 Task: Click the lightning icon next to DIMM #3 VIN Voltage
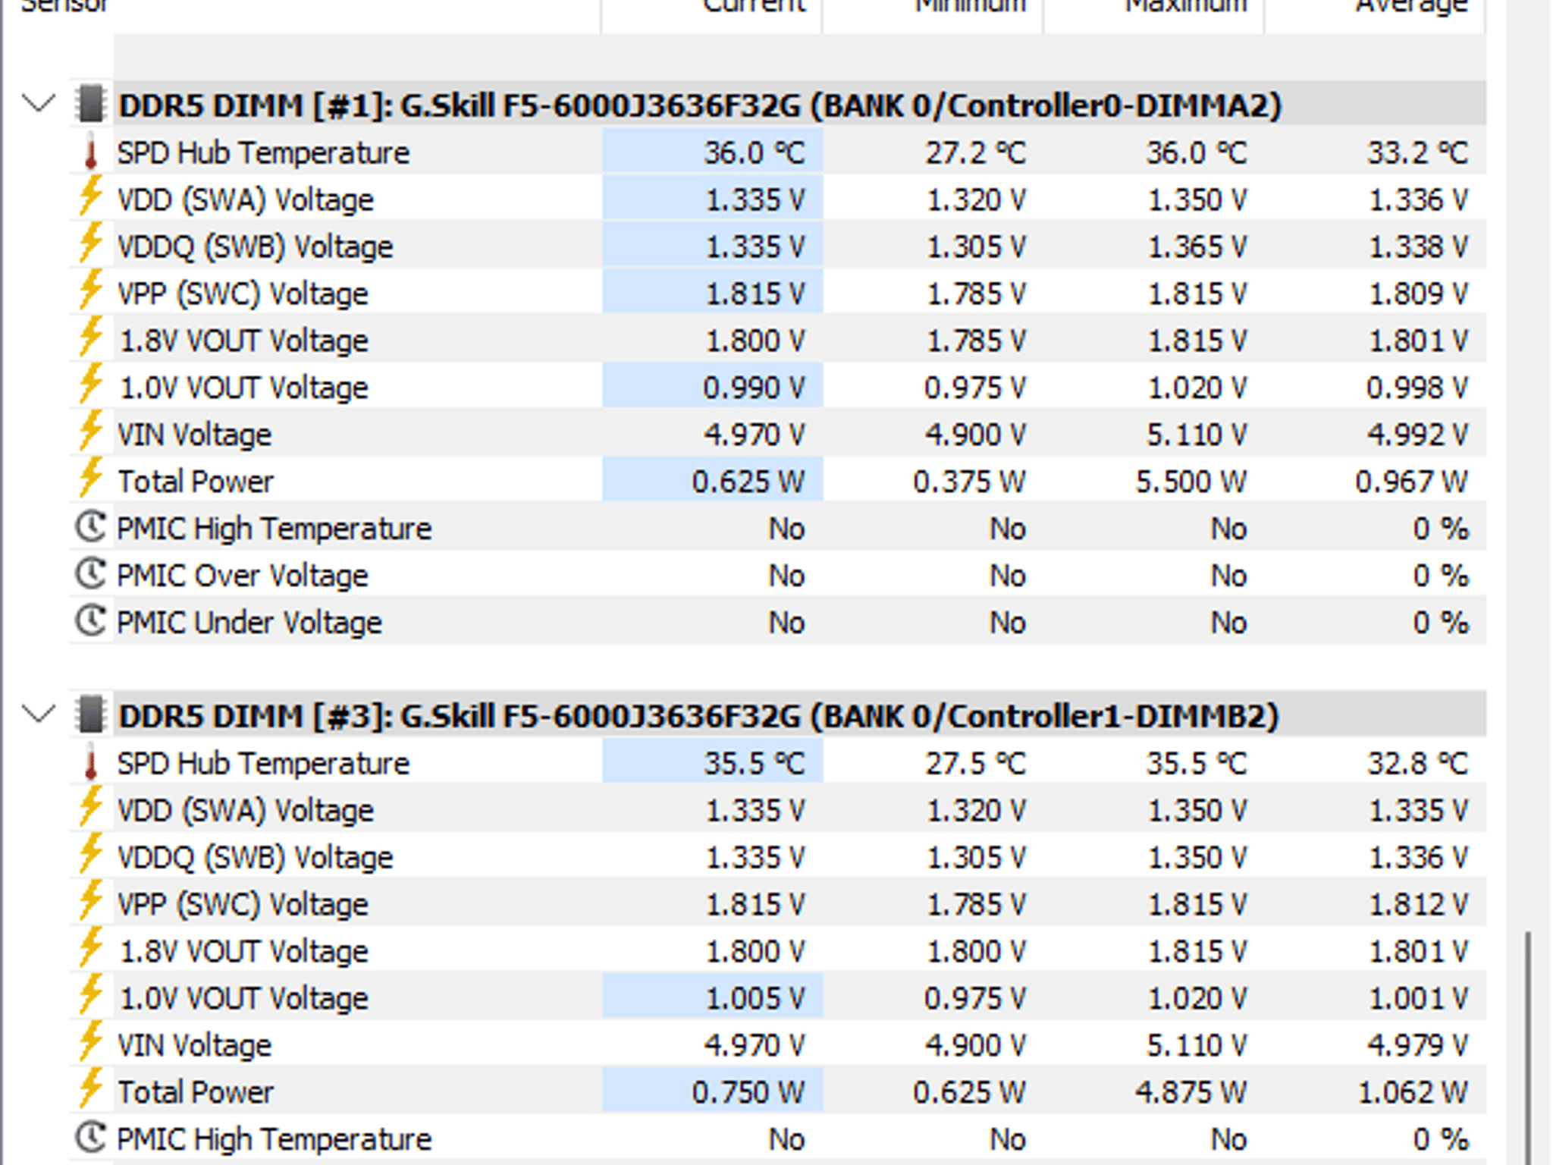pyautogui.click(x=91, y=1044)
